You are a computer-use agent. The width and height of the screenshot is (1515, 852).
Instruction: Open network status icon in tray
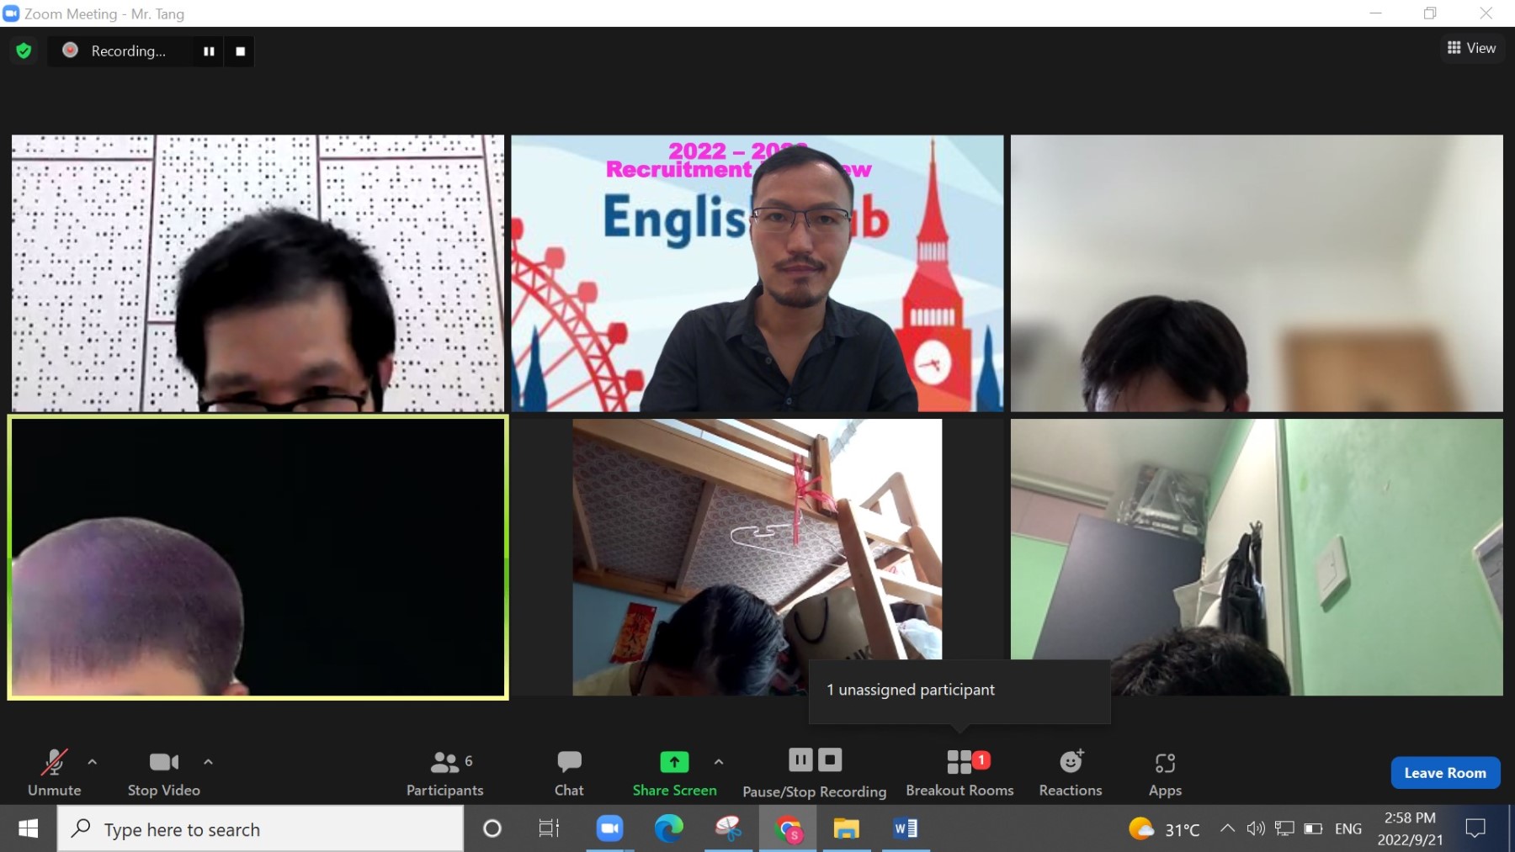pos(1284,828)
